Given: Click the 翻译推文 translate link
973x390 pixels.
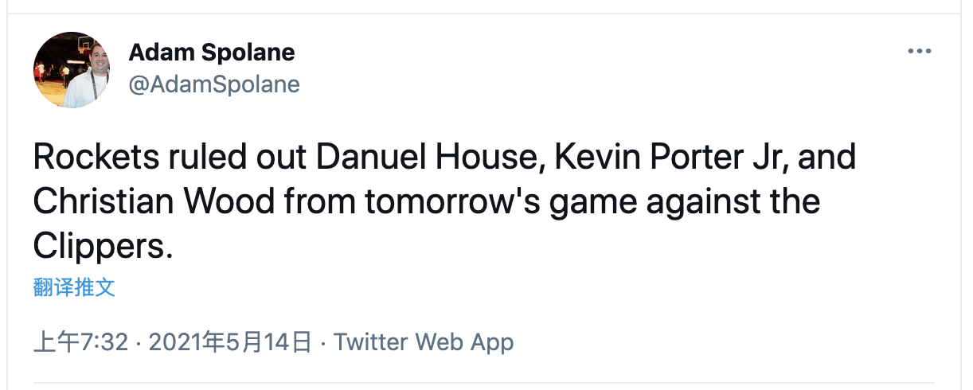Looking at the screenshot, I should coord(74,287).
